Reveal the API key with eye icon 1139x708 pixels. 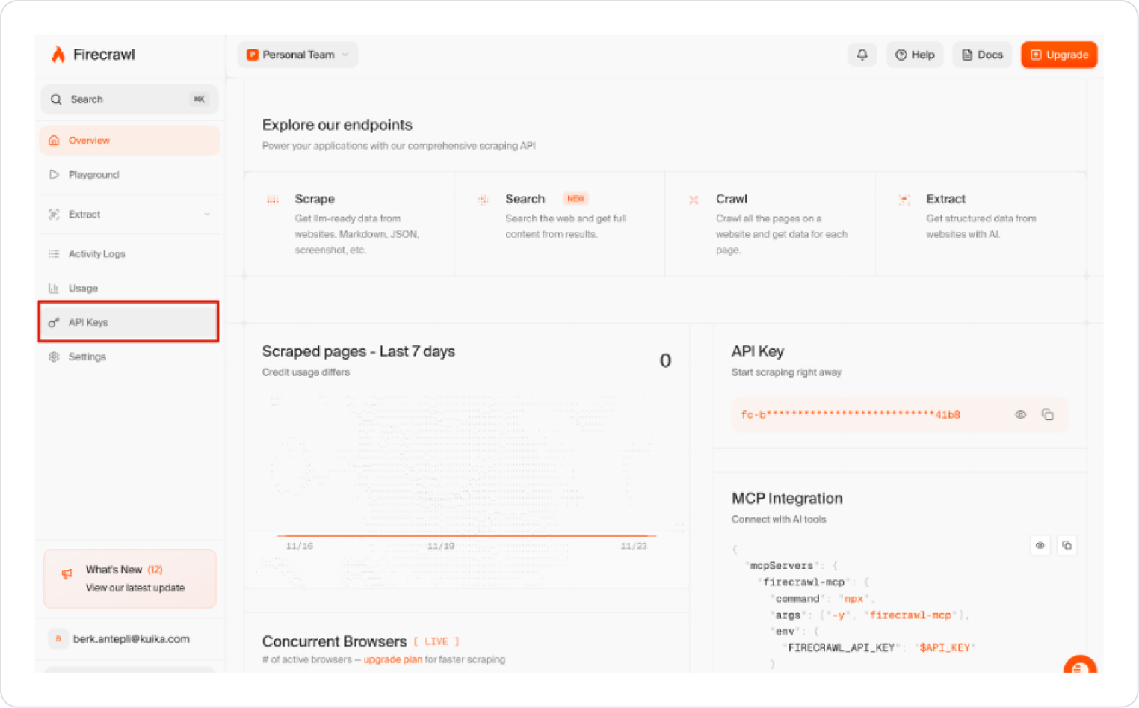coord(1020,415)
